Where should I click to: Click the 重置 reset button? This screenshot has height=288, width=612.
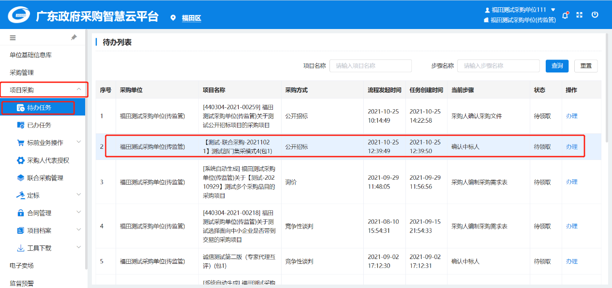click(585, 66)
